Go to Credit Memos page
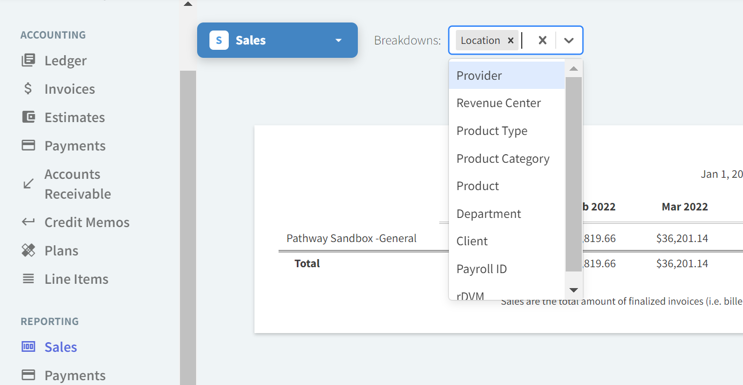This screenshot has width=743, height=385. (x=87, y=222)
